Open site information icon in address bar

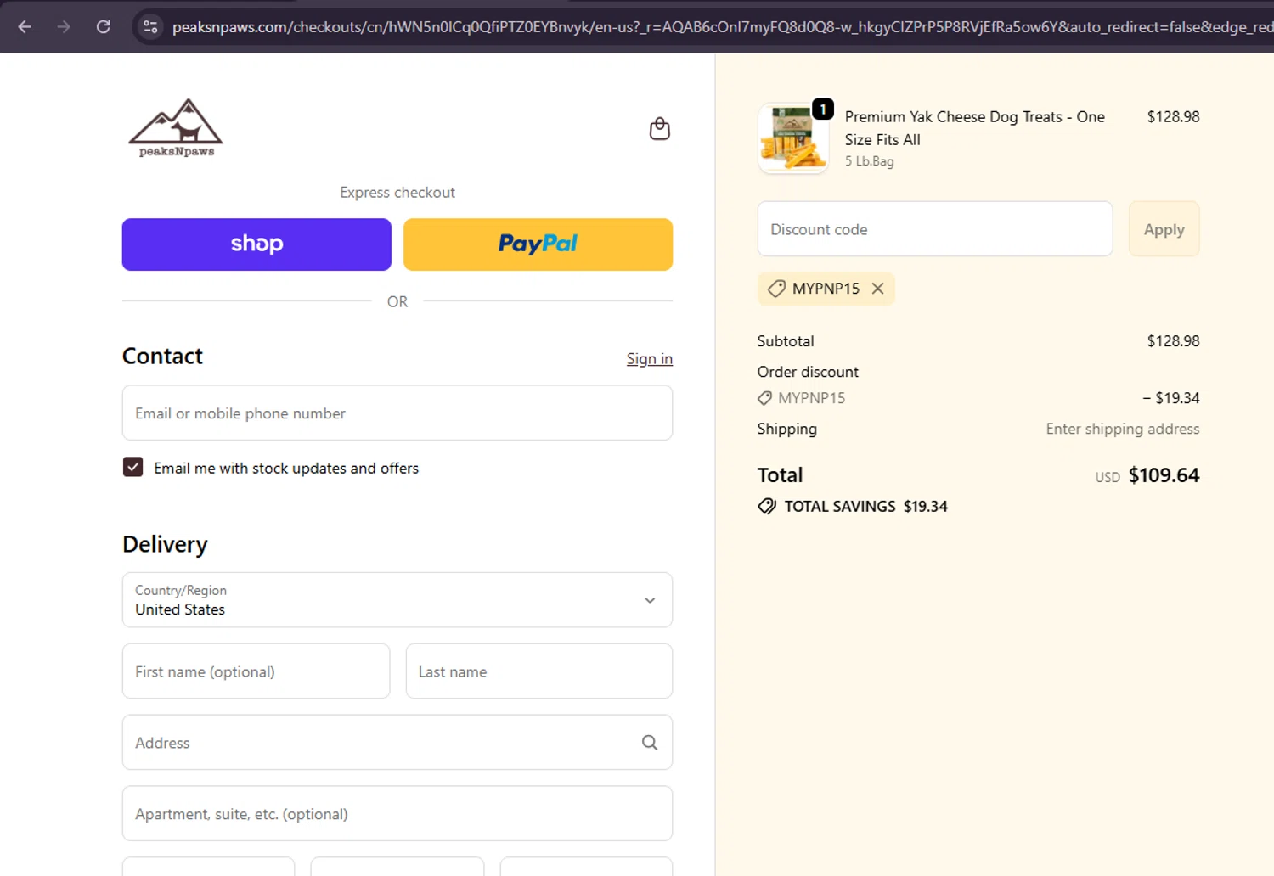(x=150, y=26)
